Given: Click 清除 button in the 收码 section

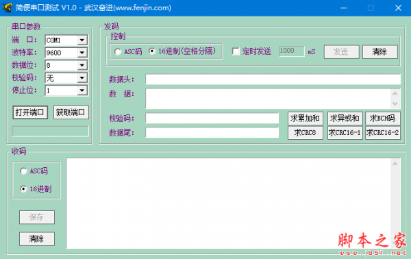Looking at the screenshot, I should [x=37, y=239].
